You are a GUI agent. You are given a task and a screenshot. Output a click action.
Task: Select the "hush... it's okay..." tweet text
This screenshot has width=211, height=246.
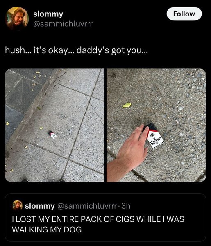(x=76, y=50)
